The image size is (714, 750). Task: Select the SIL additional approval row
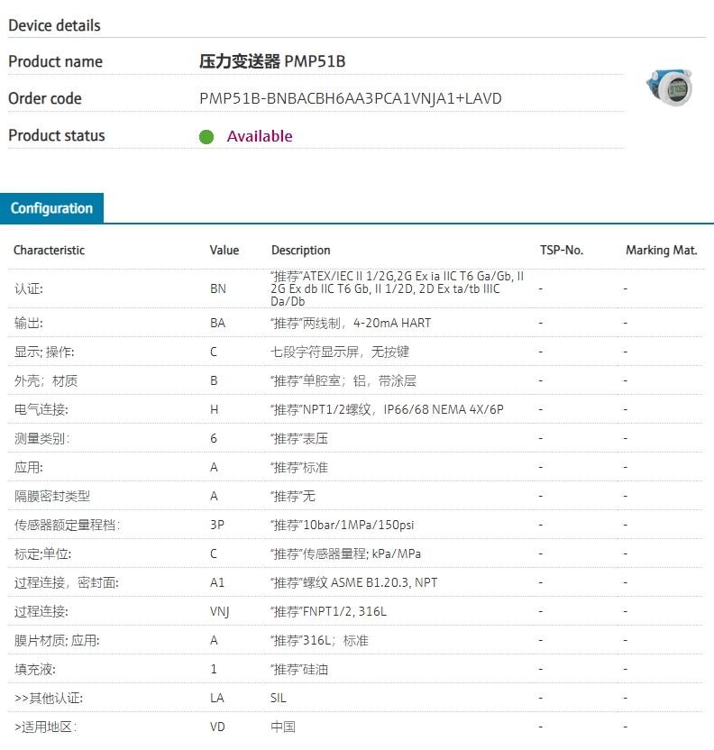355,698
